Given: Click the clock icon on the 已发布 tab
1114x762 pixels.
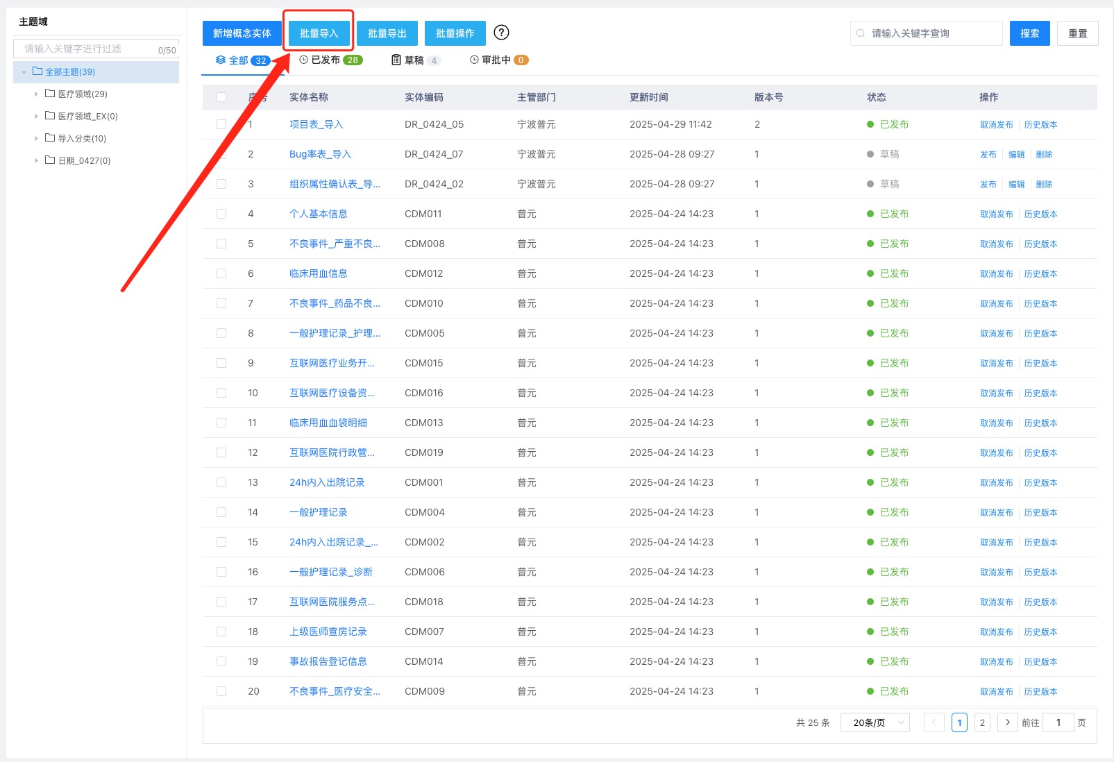Looking at the screenshot, I should (303, 60).
